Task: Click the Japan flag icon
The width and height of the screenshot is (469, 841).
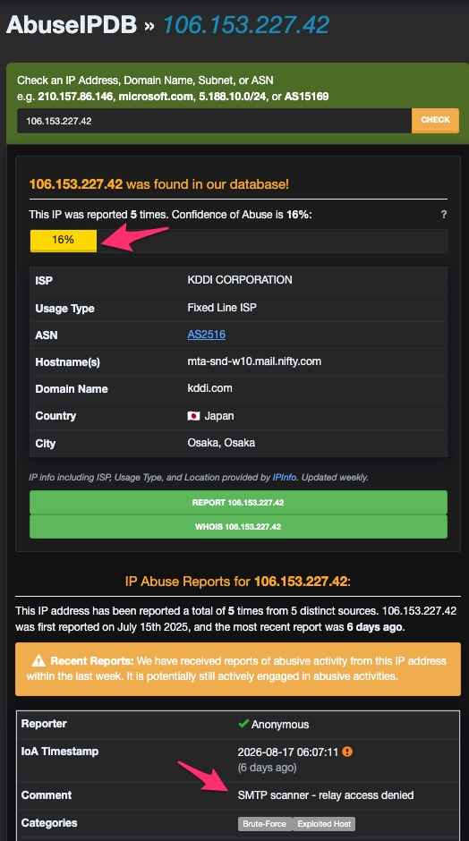Action: pyautogui.click(x=193, y=416)
